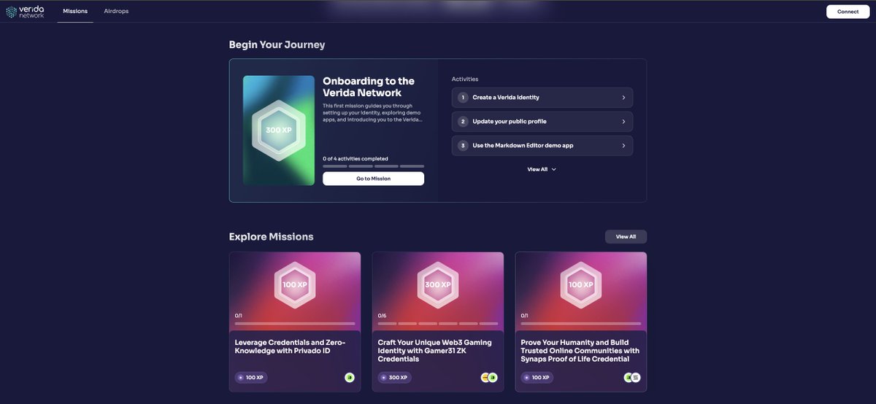Click Leverage Credentials and Zero-Knowledge title

[x=290, y=346]
